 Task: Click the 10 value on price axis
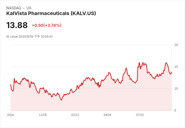[x=176, y=89]
